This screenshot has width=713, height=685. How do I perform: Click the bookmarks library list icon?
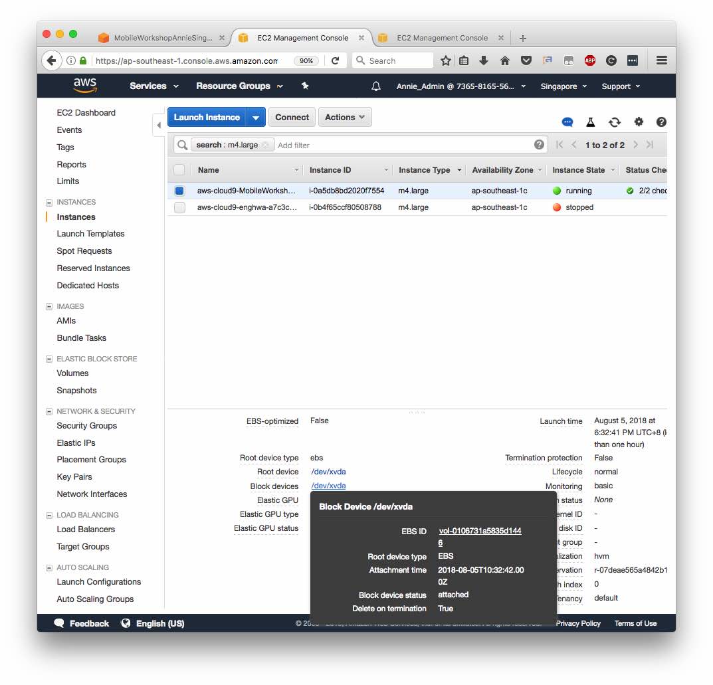click(x=464, y=60)
